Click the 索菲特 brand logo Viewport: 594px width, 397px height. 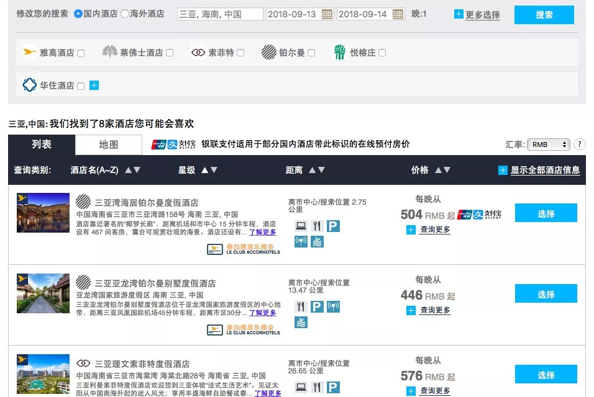198,53
